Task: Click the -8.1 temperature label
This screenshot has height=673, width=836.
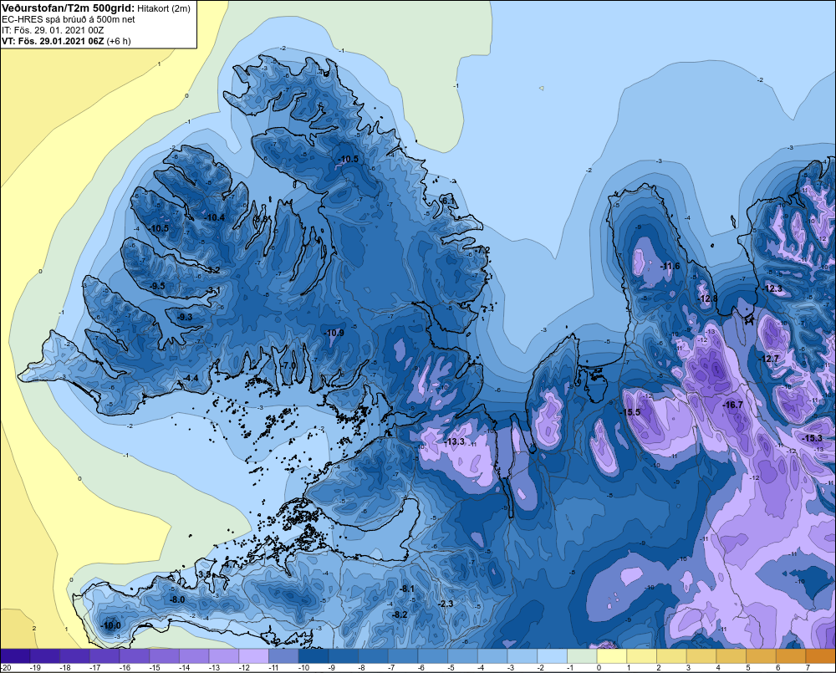Action: 407,589
